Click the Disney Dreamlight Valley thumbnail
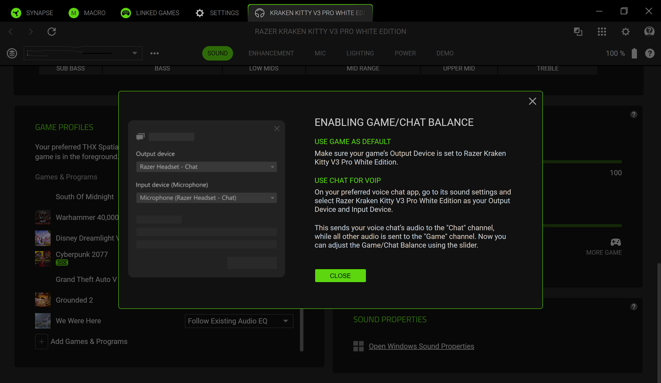 43,238
